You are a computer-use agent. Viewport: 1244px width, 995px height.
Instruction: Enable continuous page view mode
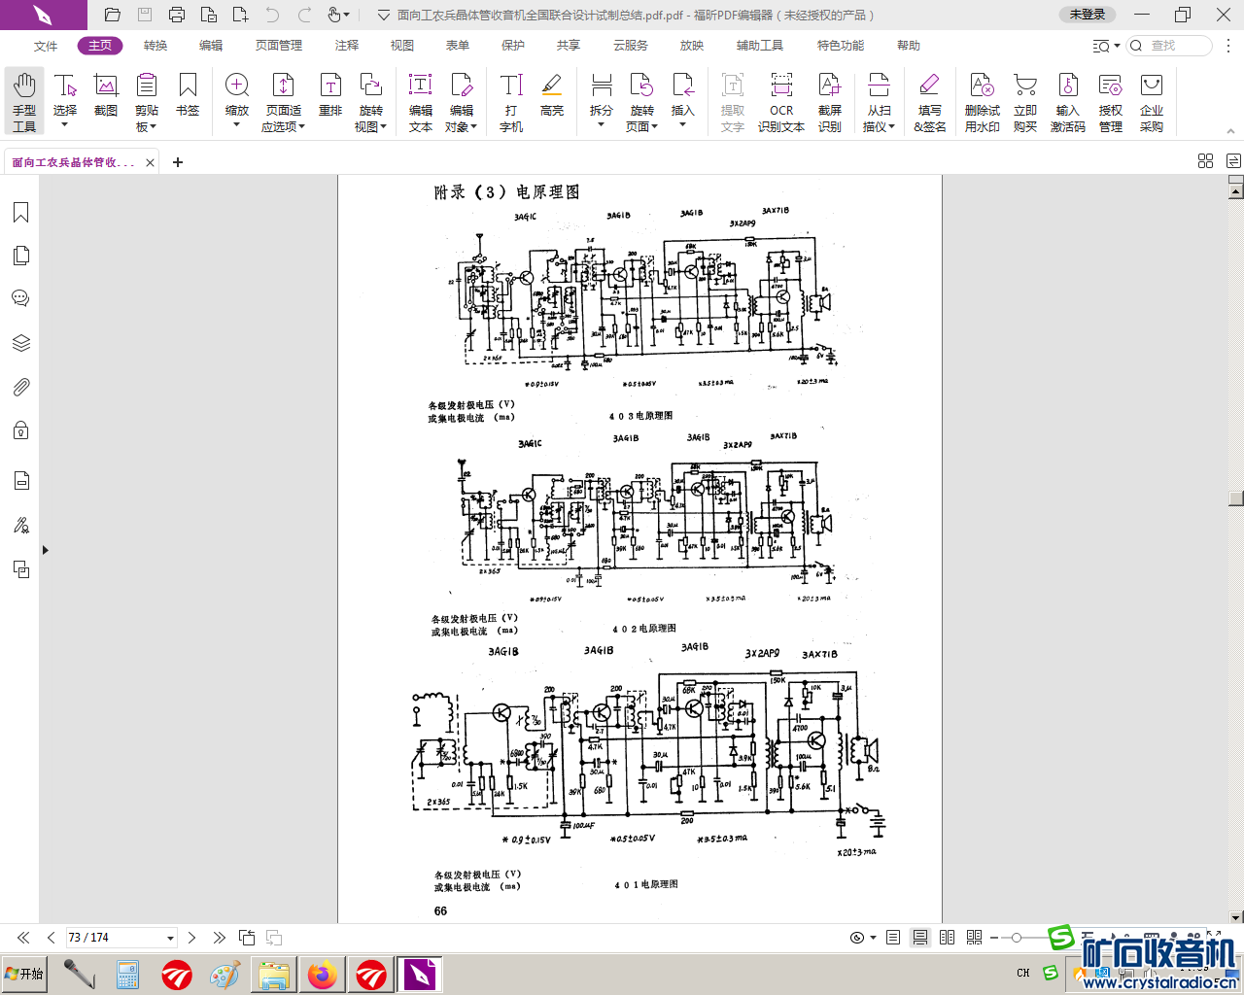(x=919, y=938)
